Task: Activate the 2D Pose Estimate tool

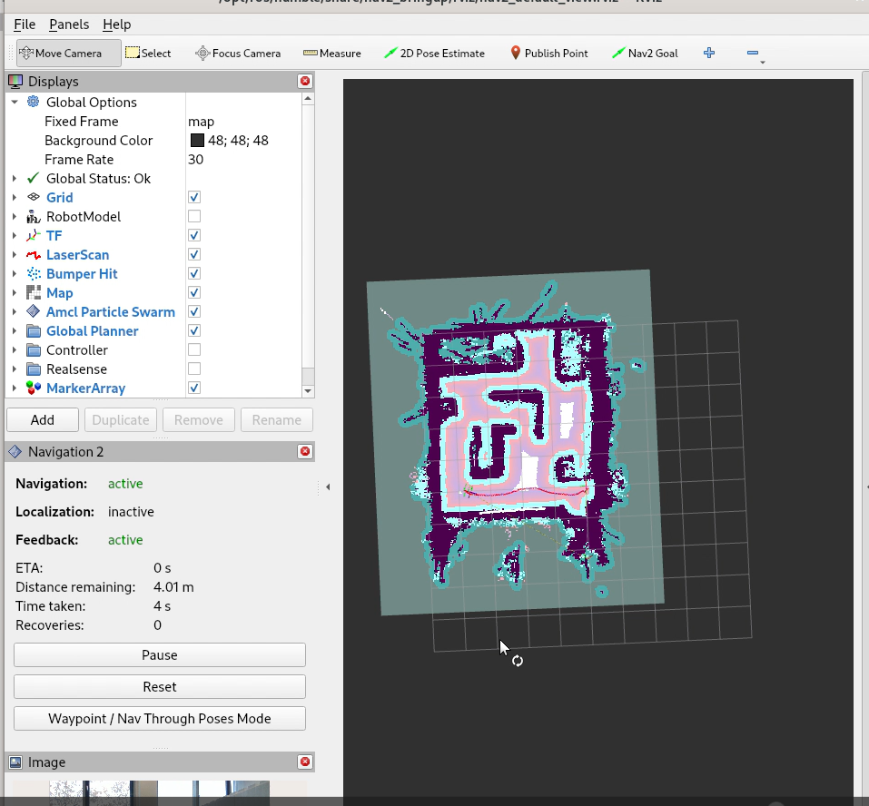Action: [434, 54]
